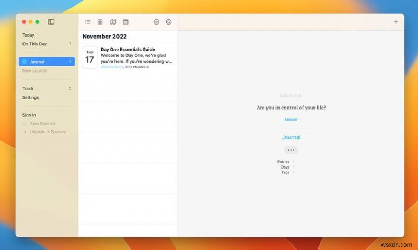Open Today in the sidebar
The width and height of the screenshot is (418, 250).
(x=28, y=35)
